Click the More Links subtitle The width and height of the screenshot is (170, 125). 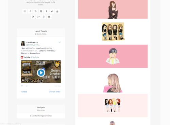tap(41, 110)
